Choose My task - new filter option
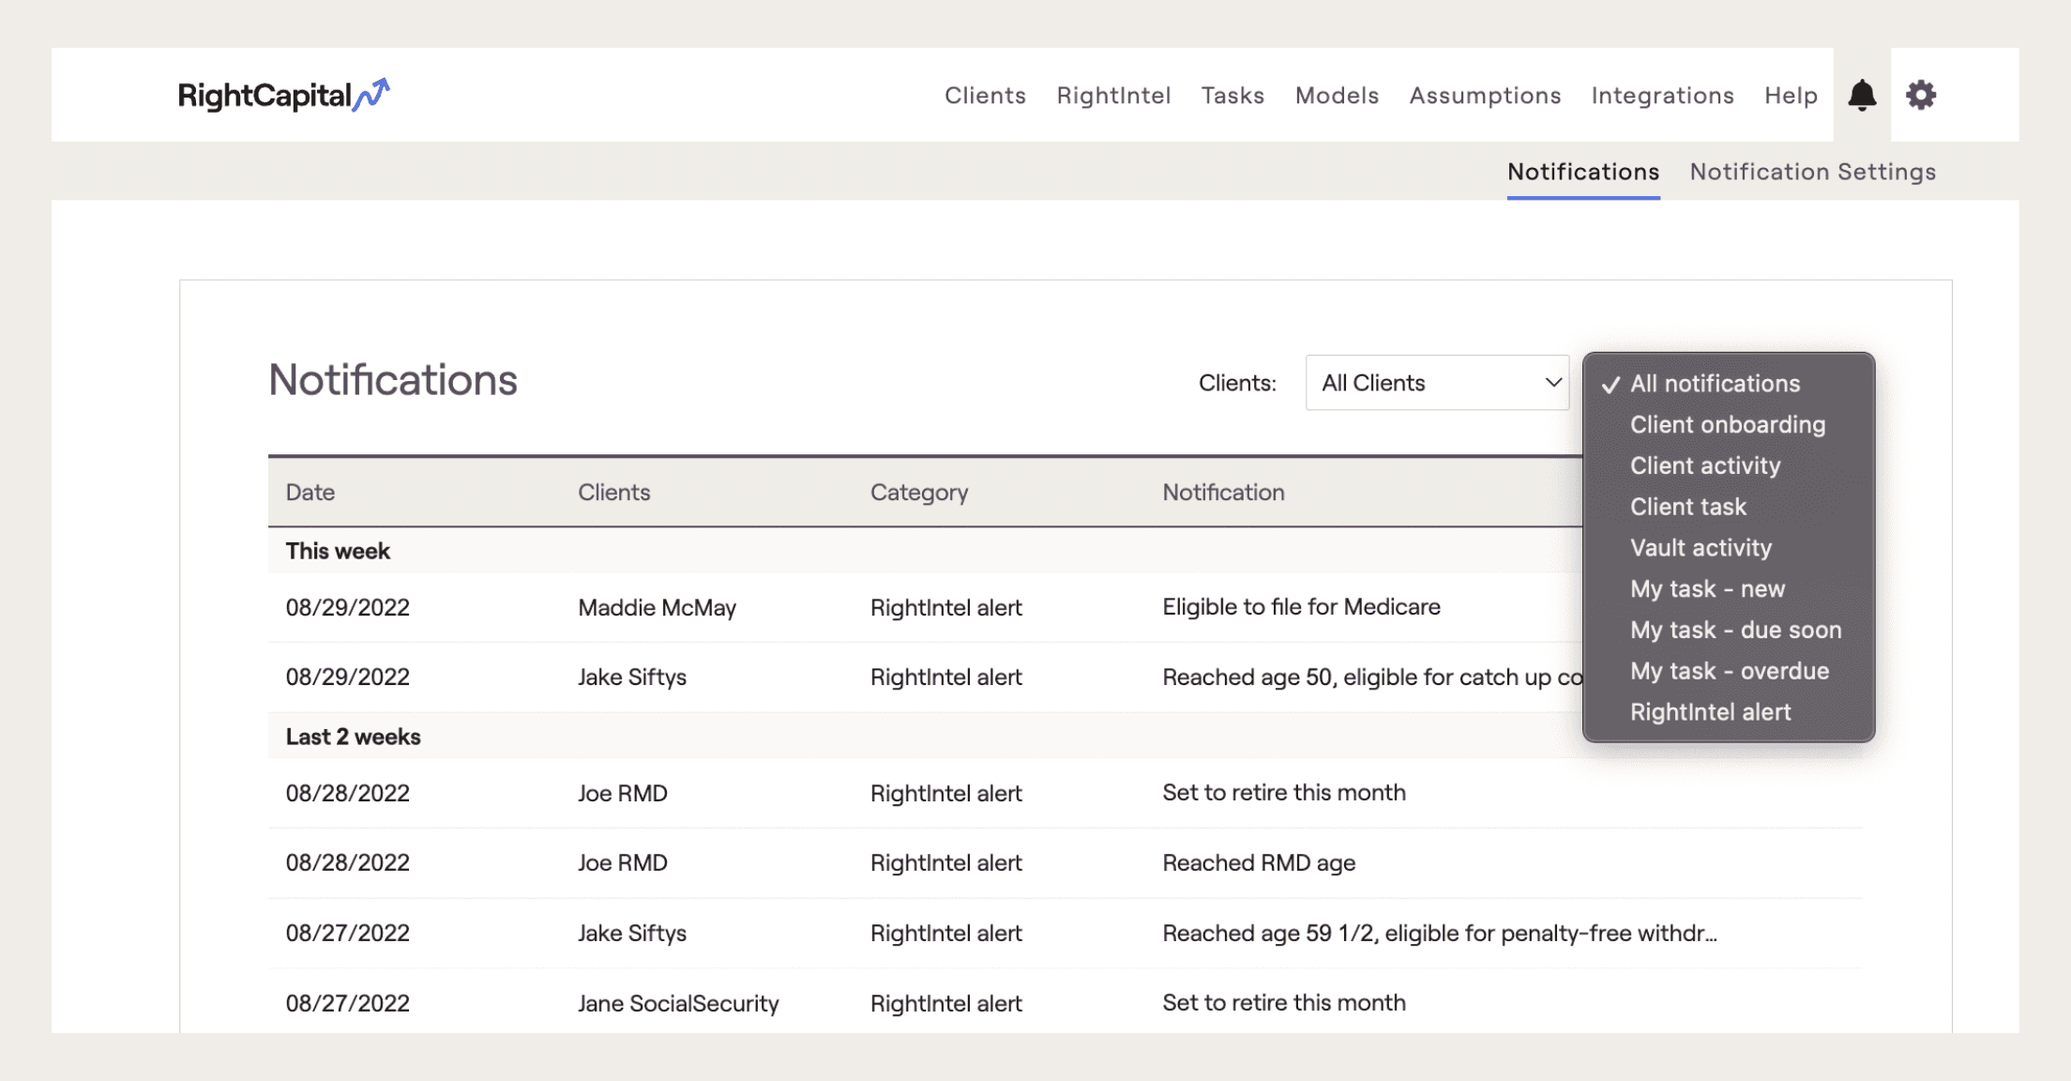Image resolution: width=2071 pixels, height=1081 pixels. tap(1707, 589)
